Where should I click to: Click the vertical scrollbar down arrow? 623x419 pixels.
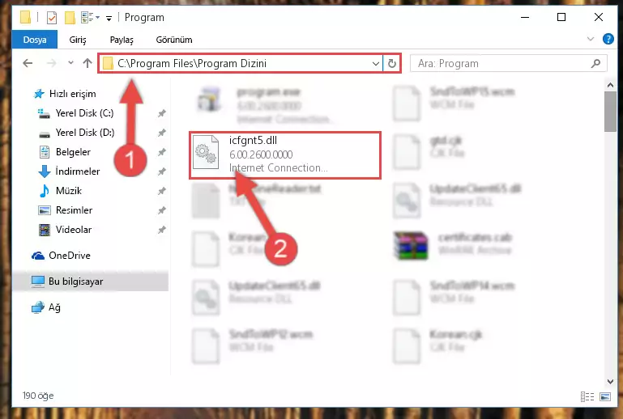point(610,381)
